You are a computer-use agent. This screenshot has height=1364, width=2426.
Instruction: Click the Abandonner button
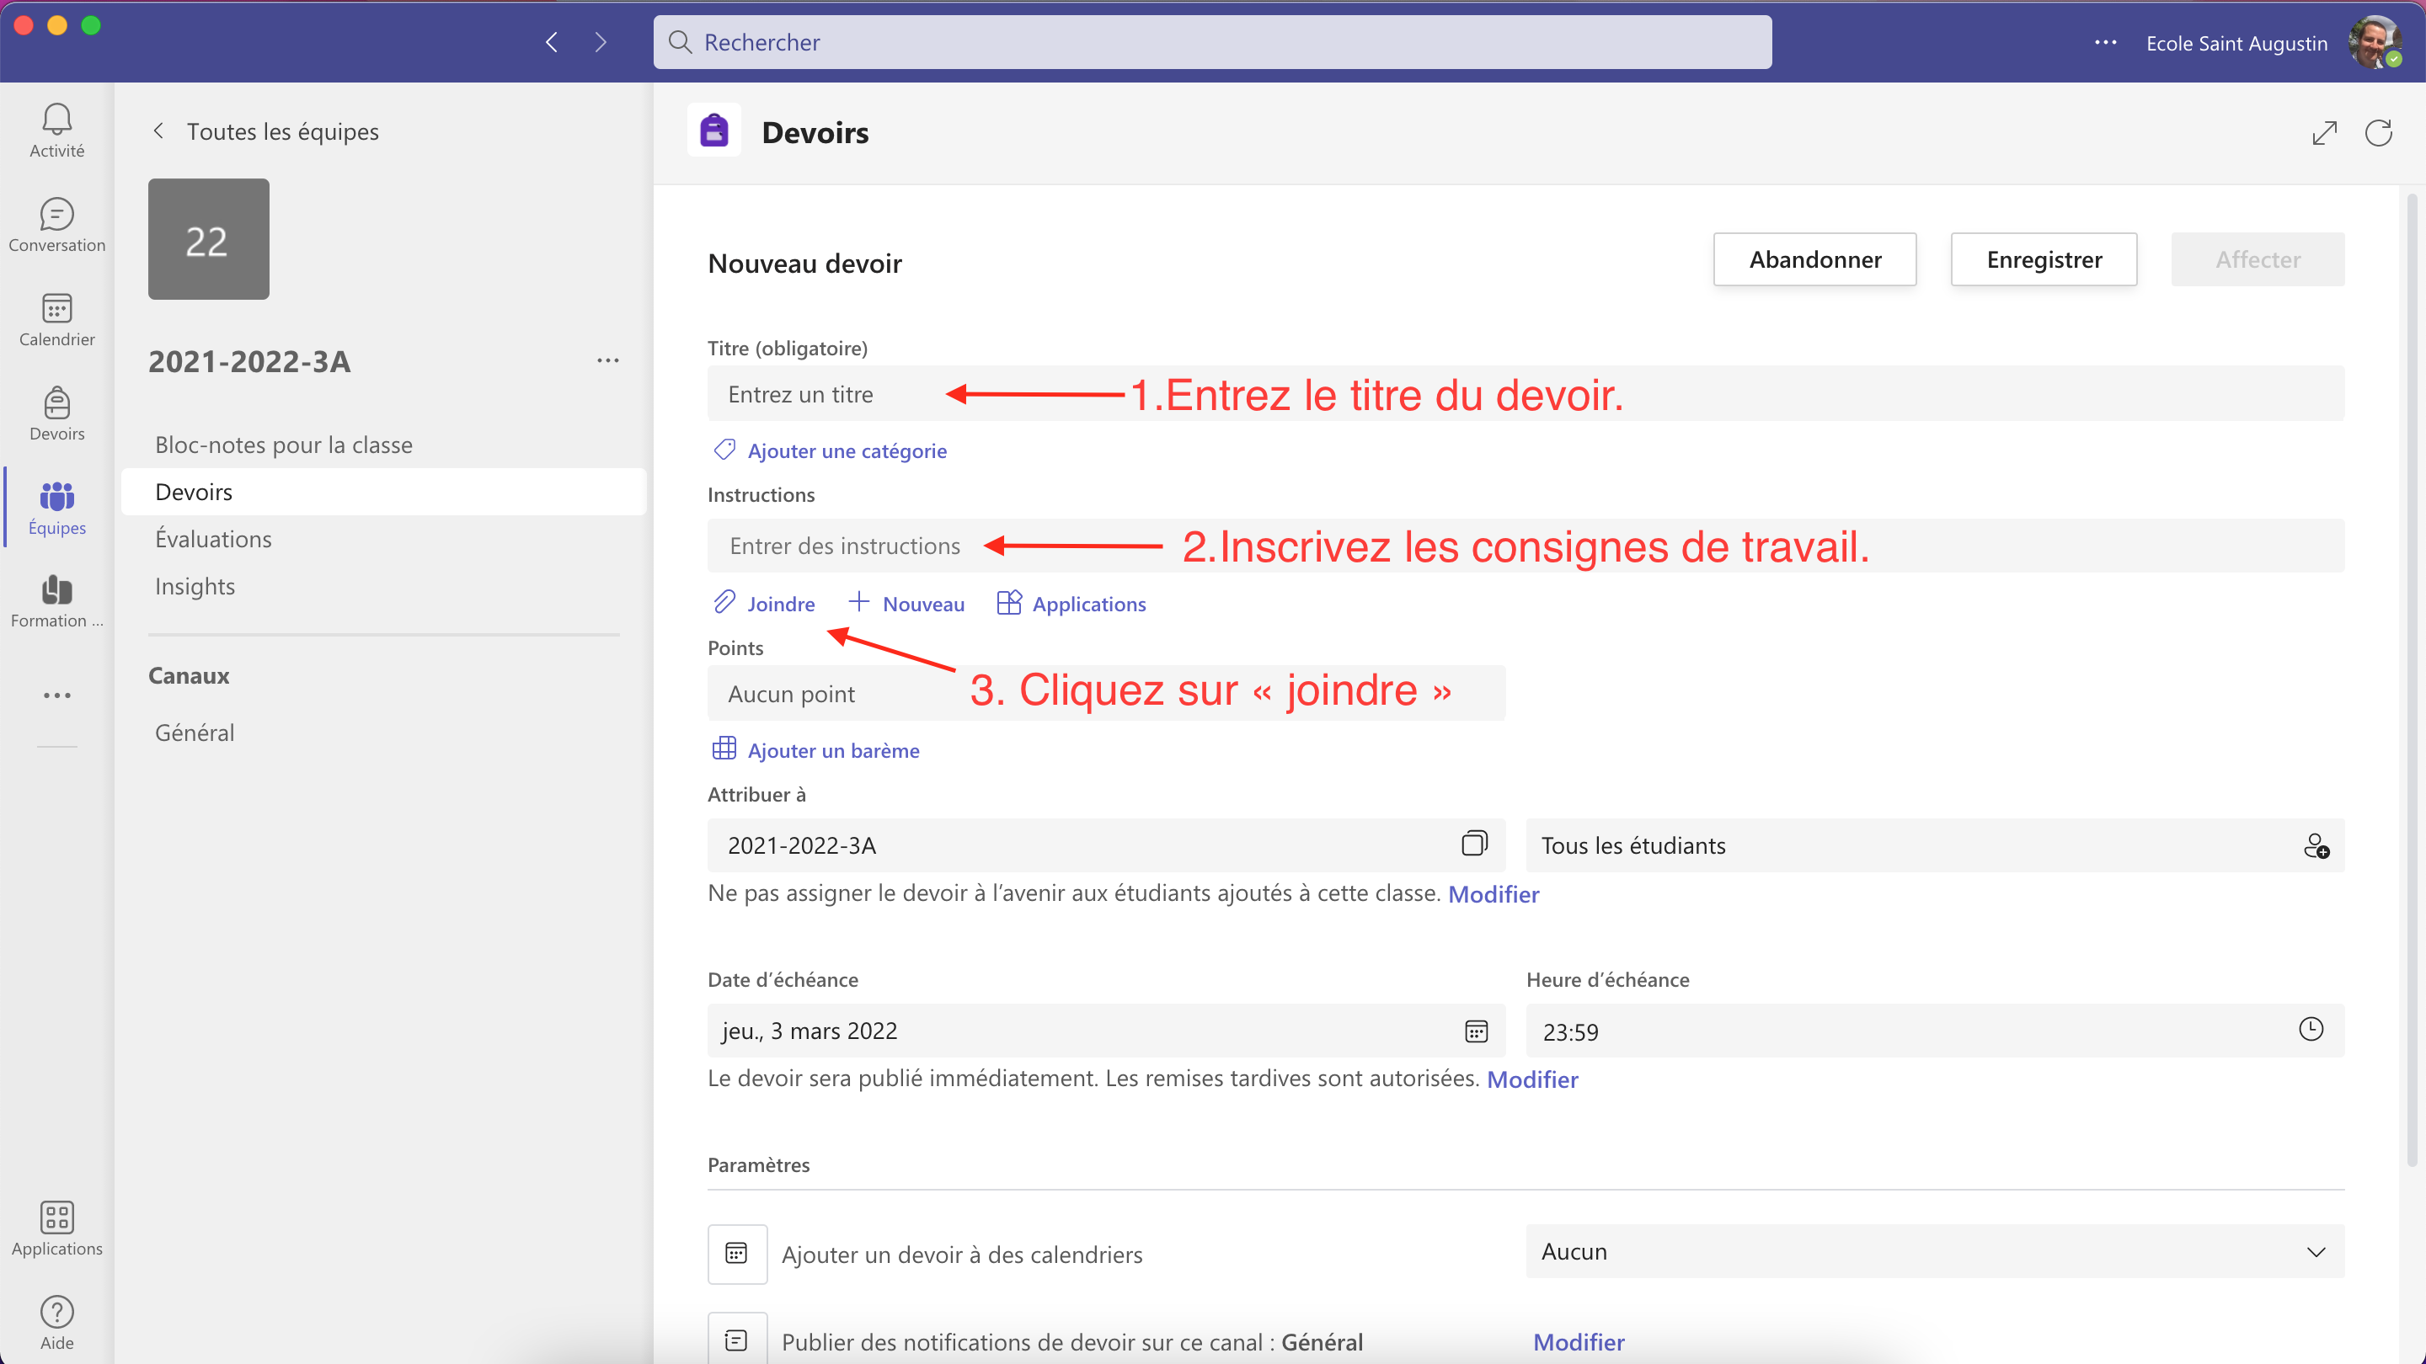click(x=1814, y=258)
